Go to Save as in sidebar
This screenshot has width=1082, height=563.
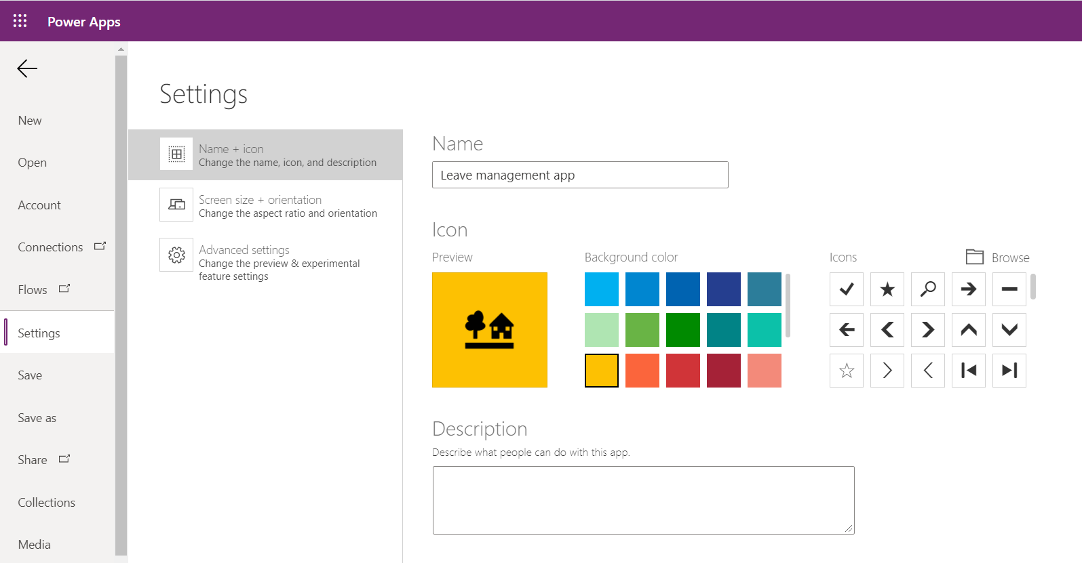click(x=37, y=418)
